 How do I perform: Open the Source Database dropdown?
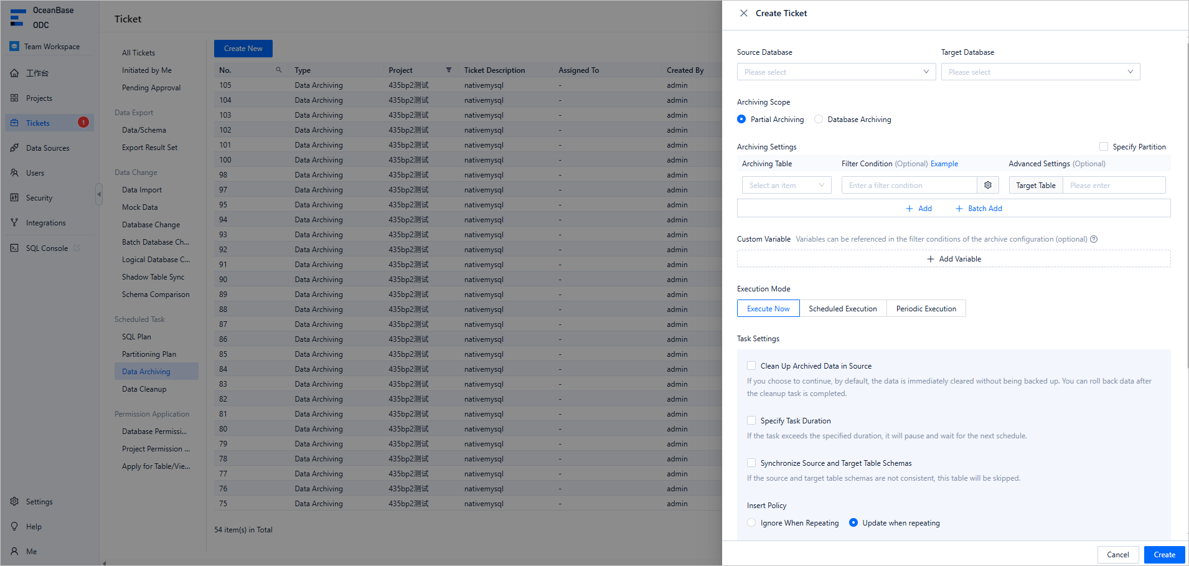point(835,72)
